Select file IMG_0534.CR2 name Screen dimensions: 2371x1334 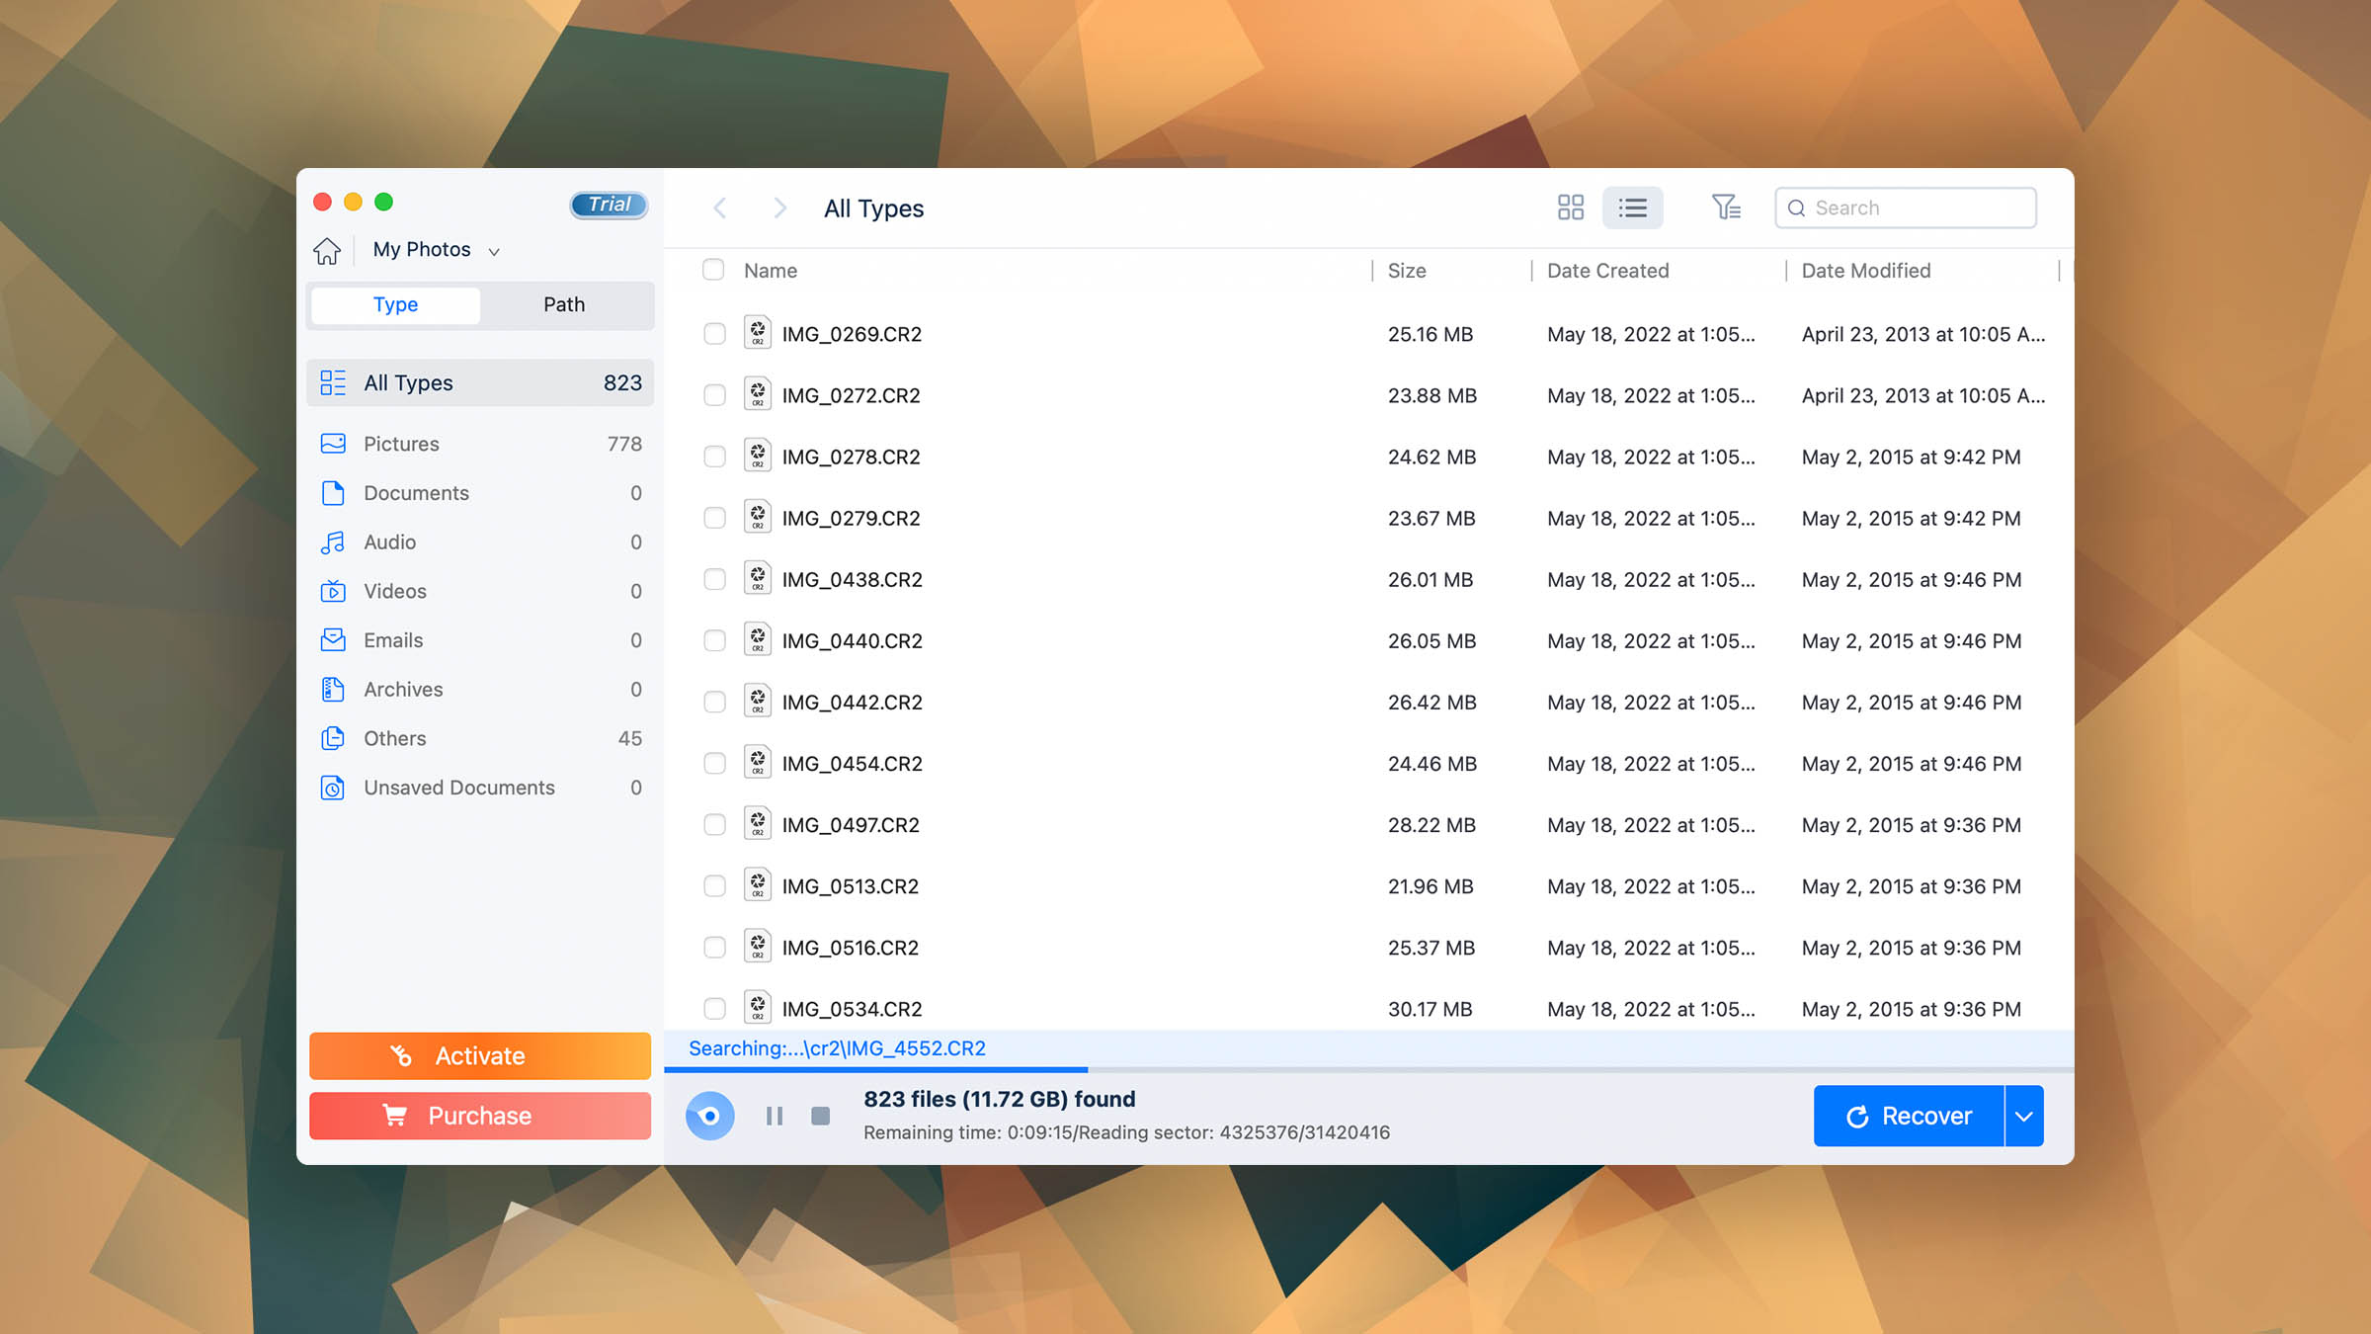click(853, 1009)
